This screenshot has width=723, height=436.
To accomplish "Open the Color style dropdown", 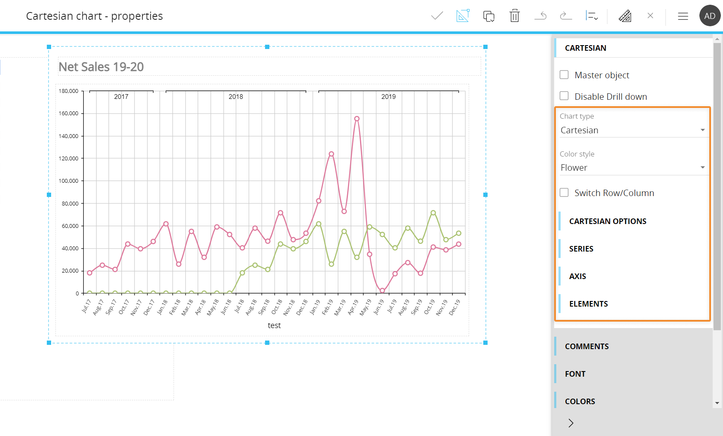I will pos(632,168).
